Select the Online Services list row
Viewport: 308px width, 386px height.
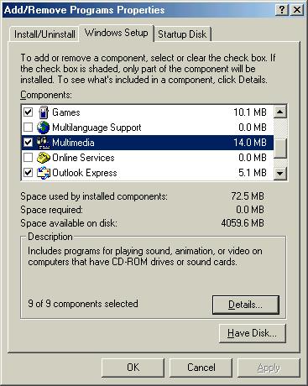[x=147, y=158]
